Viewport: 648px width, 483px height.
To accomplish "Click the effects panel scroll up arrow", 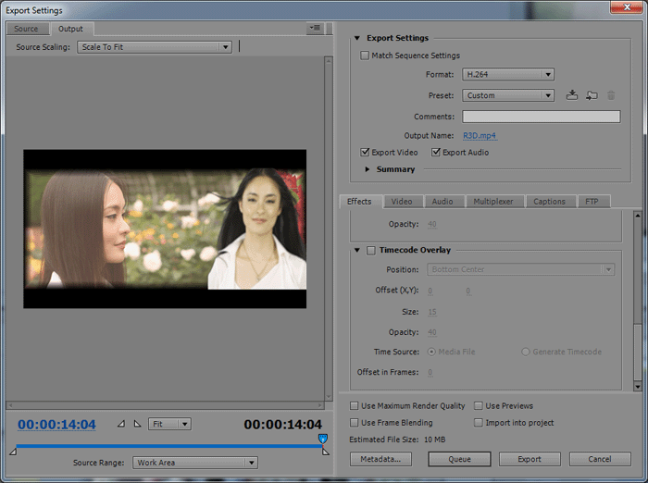I will tap(638, 216).
